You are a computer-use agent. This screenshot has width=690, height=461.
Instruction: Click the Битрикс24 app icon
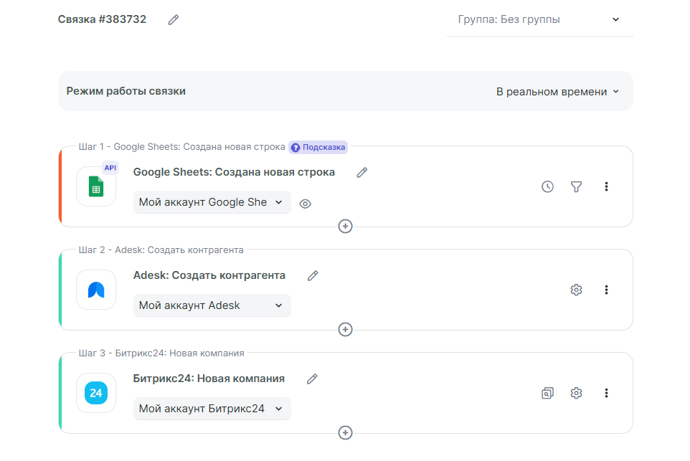[96, 394]
